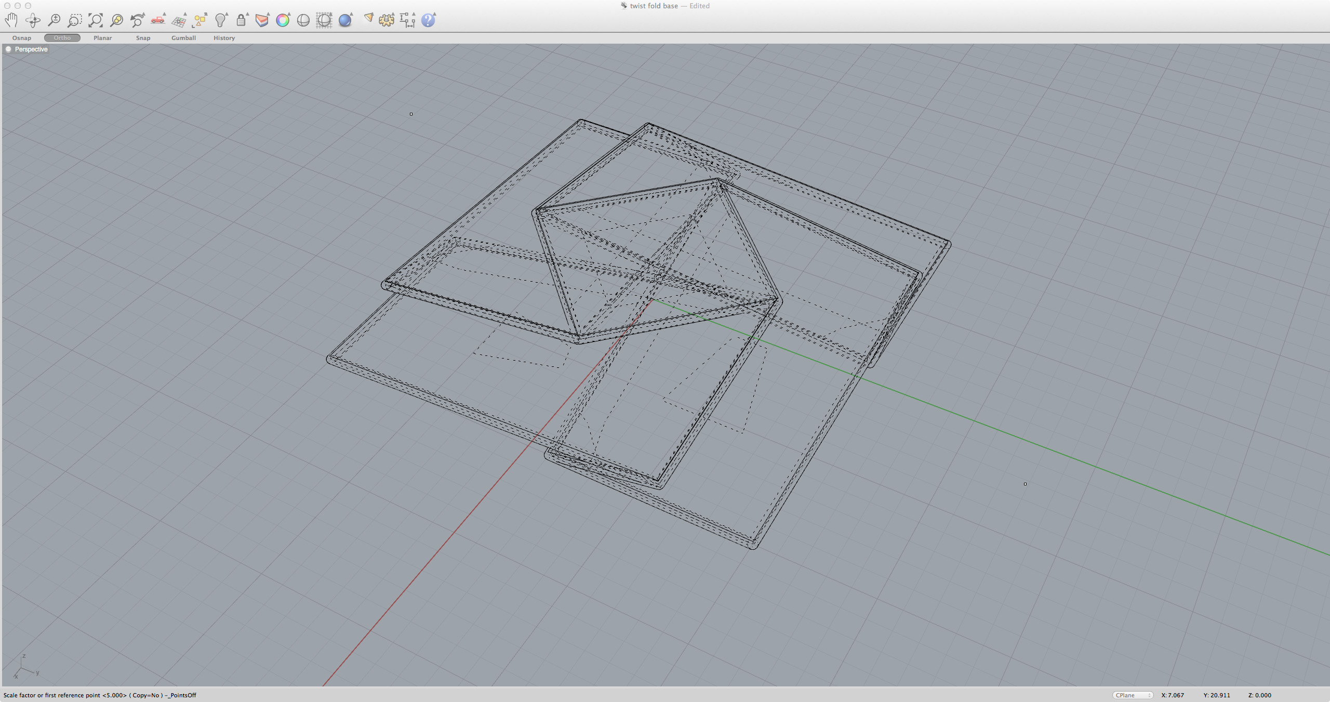
Task: Enable grid Snap
Action: point(143,38)
